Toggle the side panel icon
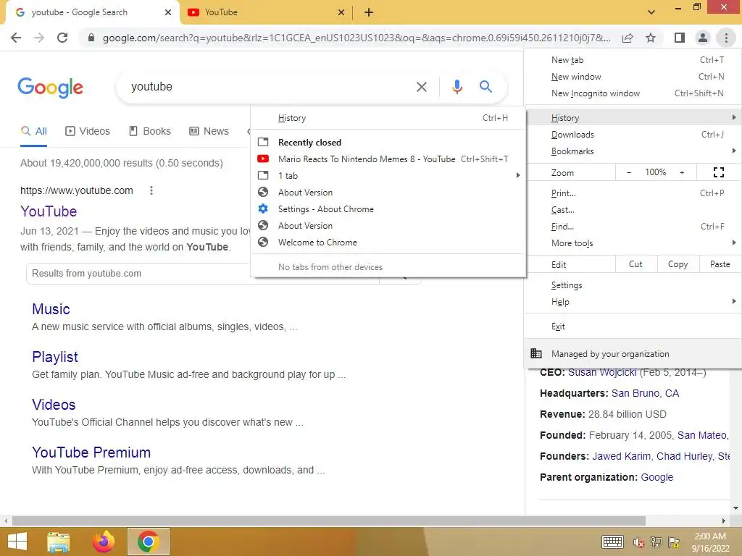 (x=680, y=38)
